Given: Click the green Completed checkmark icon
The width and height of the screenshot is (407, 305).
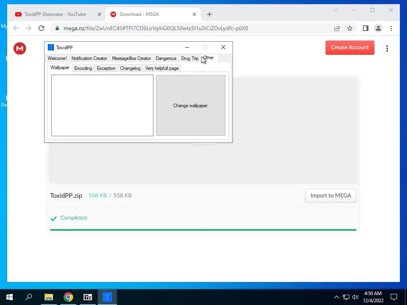Looking at the screenshot, I should 54,219.
